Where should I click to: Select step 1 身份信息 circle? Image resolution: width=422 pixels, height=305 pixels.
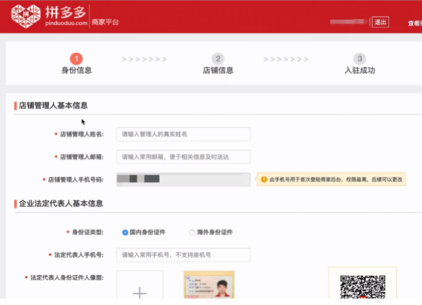(x=76, y=59)
